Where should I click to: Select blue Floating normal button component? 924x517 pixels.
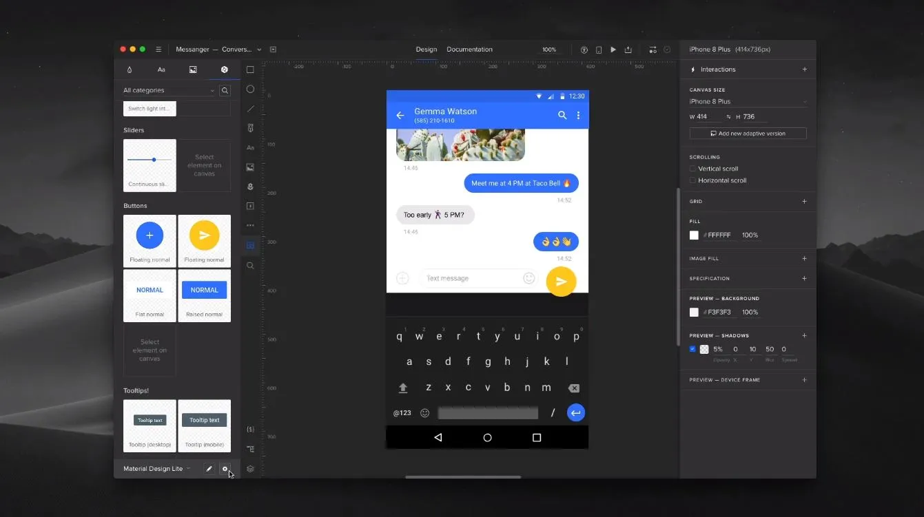(150, 241)
